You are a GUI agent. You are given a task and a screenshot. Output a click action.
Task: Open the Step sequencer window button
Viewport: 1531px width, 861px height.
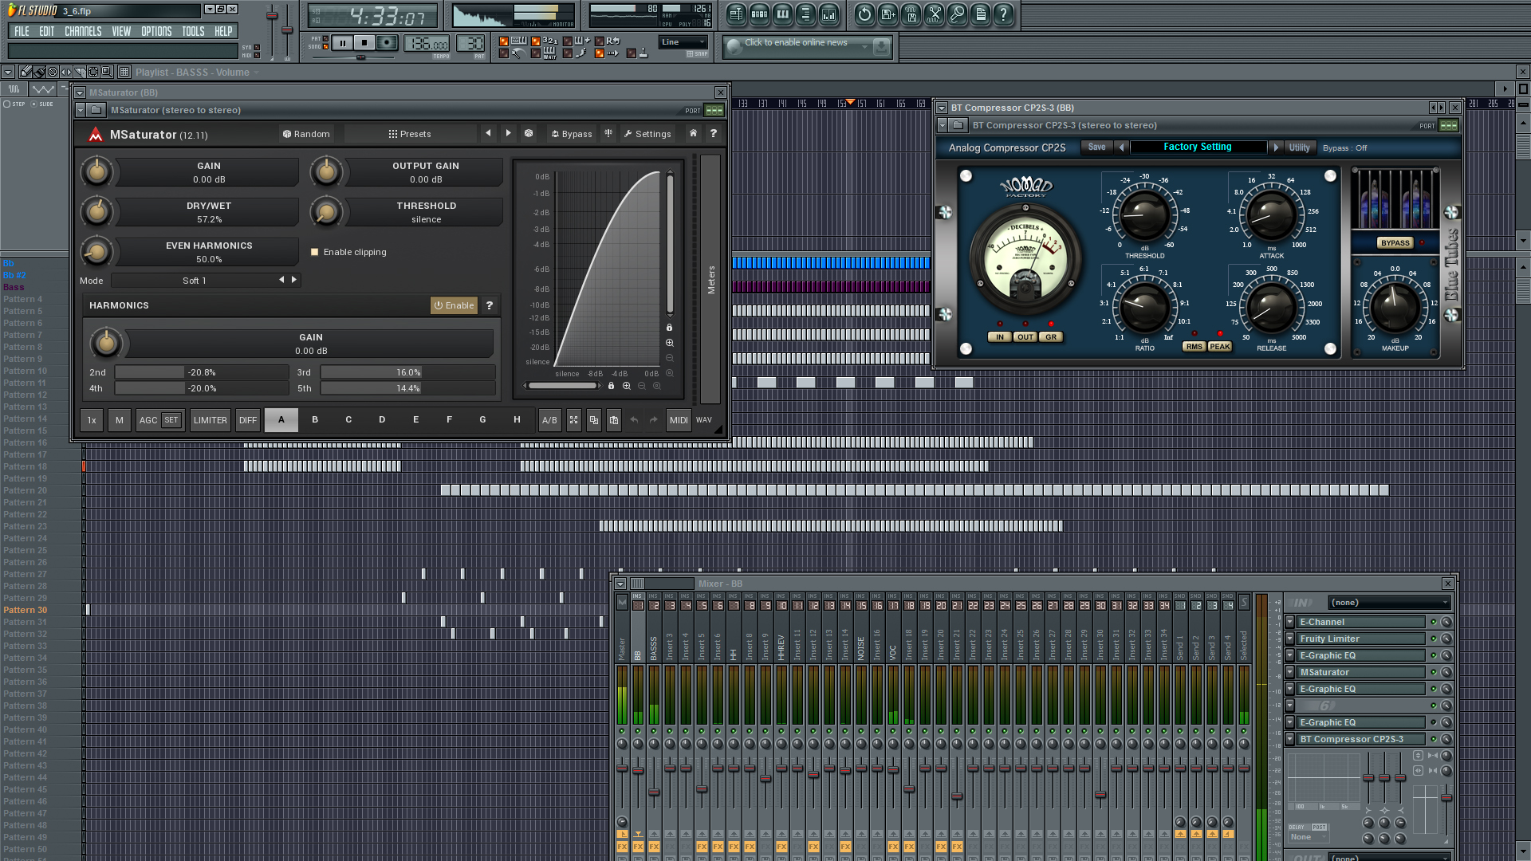[x=759, y=14]
